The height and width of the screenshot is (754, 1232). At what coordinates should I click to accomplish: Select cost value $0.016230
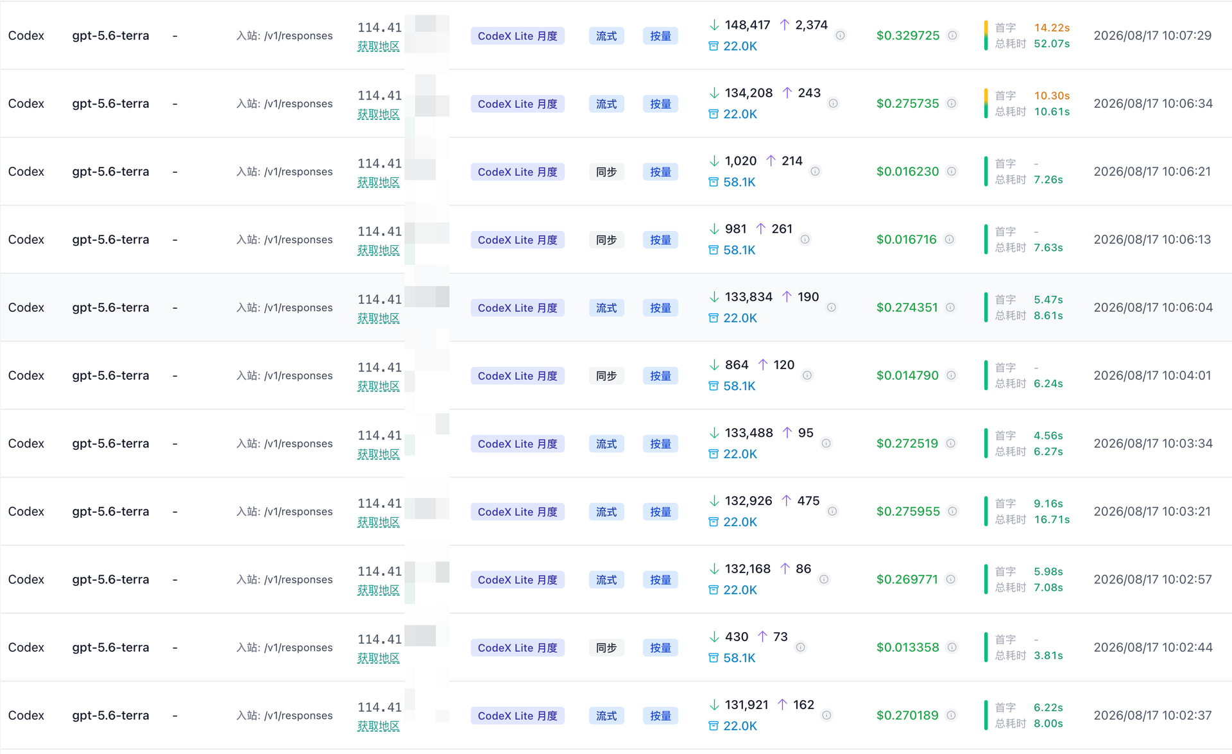[x=907, y=171]
